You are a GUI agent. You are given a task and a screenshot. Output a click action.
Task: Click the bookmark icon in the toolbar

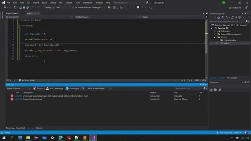point(138,7)
